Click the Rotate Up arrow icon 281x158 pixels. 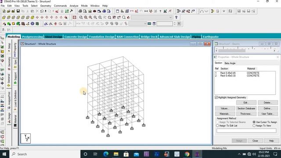click(x=37, y=18)
